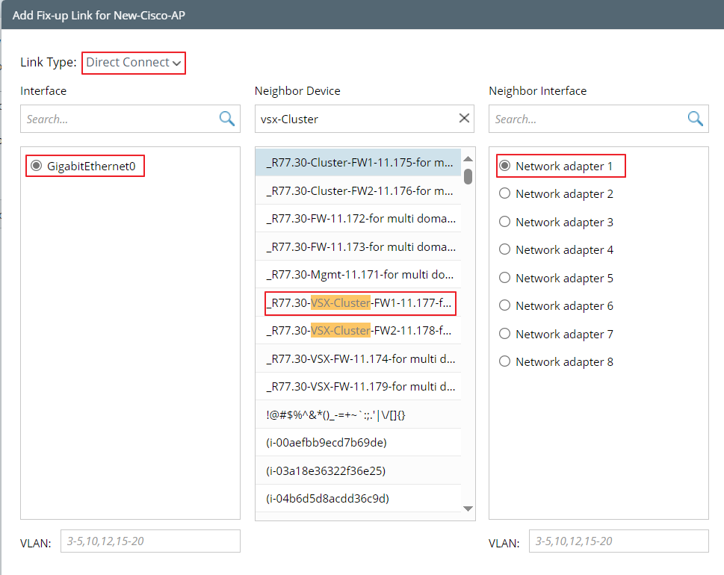The width and height of the screenshot is (724, 575).
Task: Select Network adapter 1 radio button
Action: coord(505,166)
